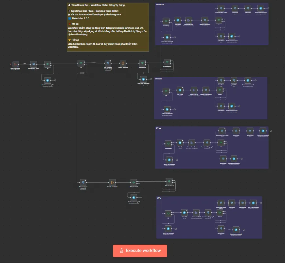The image size is (285, 263).
Task: Click the 'OT out' sticky note title
Action: [159, 128]
